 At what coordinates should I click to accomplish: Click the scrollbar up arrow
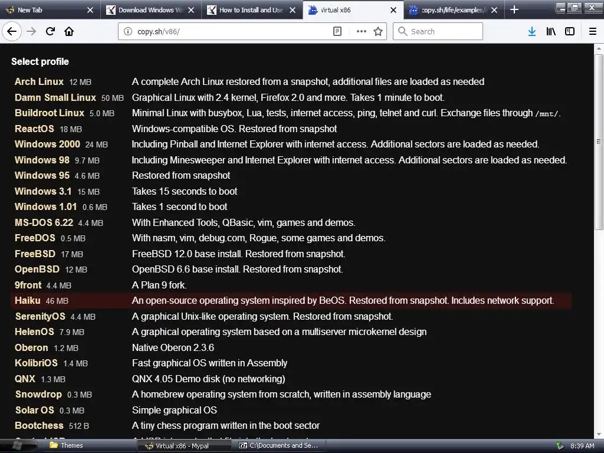coord(599,48)
